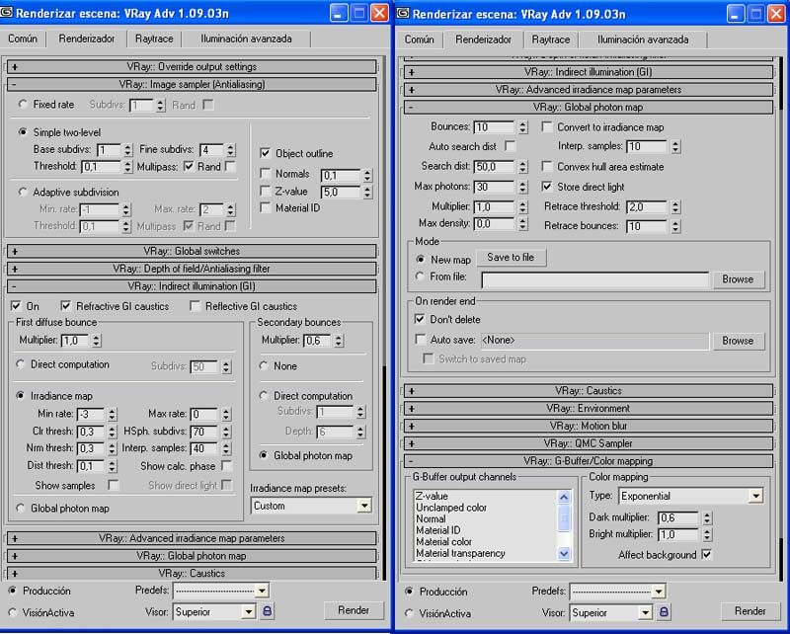Expand Depth of field/Antialiasing filter rollout
This screenshot has width=790, height=634.
coord(192,269)
